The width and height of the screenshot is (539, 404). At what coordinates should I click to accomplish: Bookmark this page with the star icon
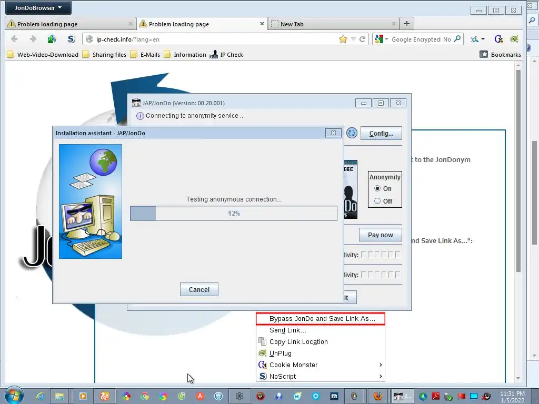(x=343, y=39)
